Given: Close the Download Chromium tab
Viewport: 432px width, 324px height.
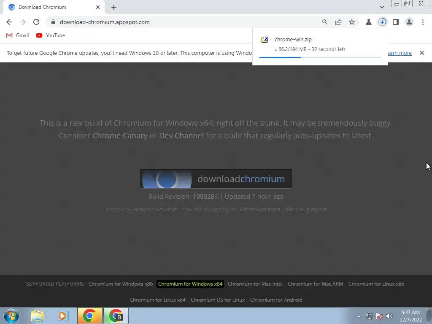Looking at the screenshot, I should [x=98, y=7].
